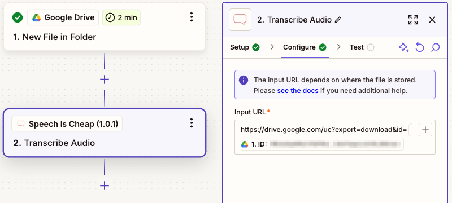This screenshot has width=452, height=203.
Task: Click the search/comment magnifier icon
Action: point(436,47)
